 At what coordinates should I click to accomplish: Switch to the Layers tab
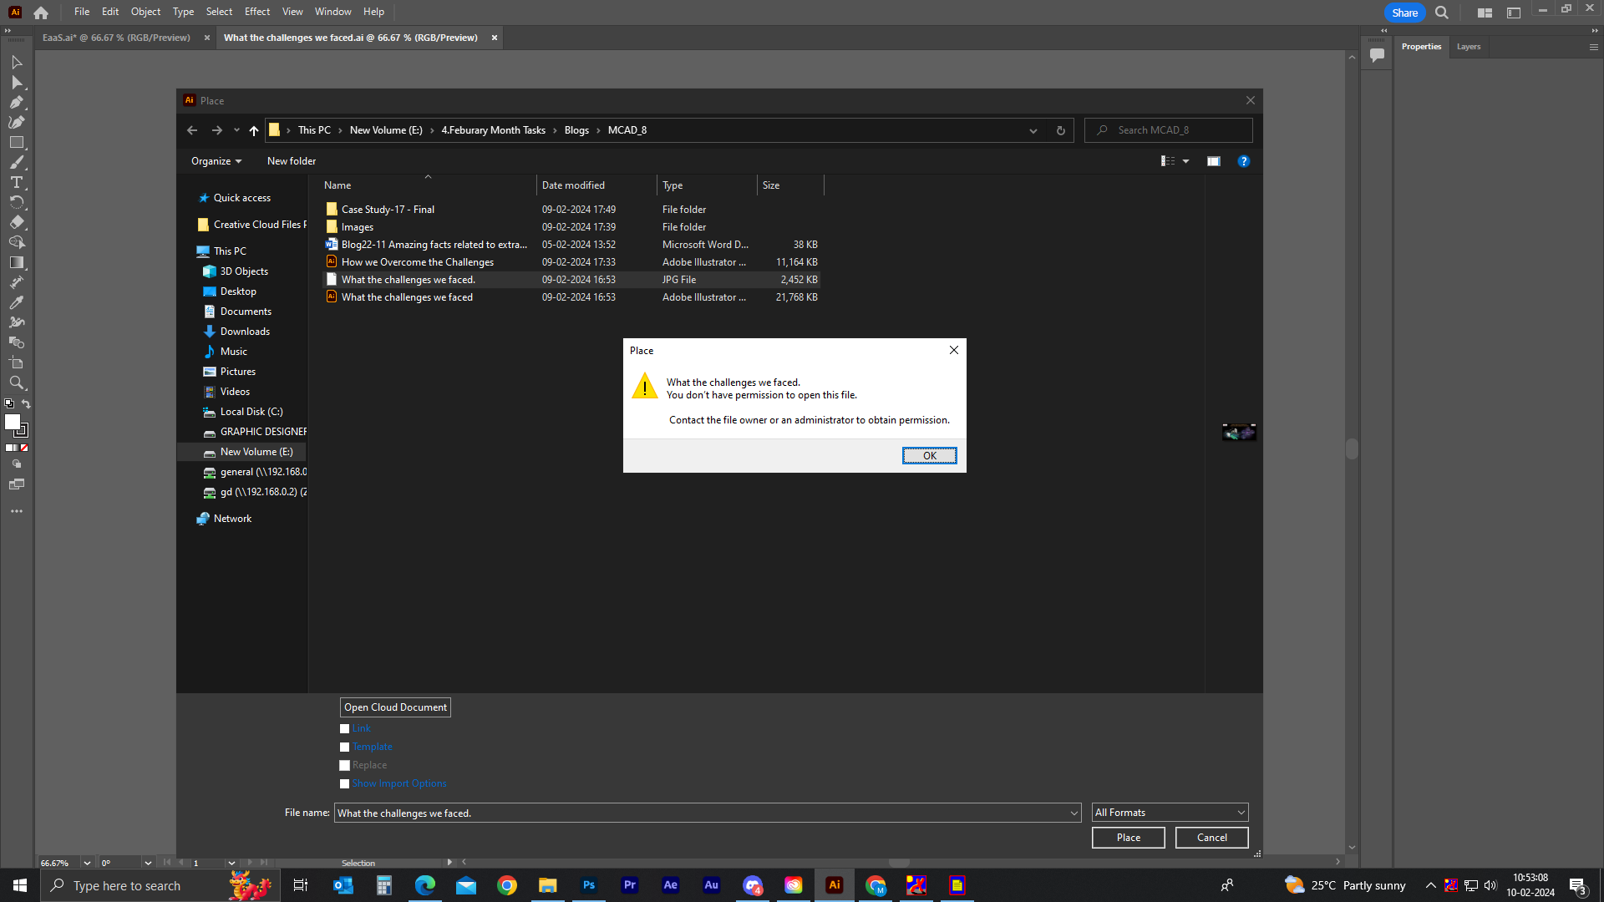[1468, 47]
